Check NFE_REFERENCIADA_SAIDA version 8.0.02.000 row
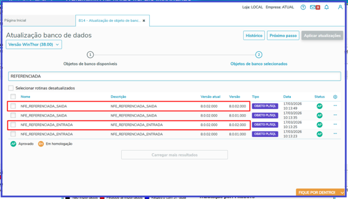Screen dimensions: 348x199 13,106
